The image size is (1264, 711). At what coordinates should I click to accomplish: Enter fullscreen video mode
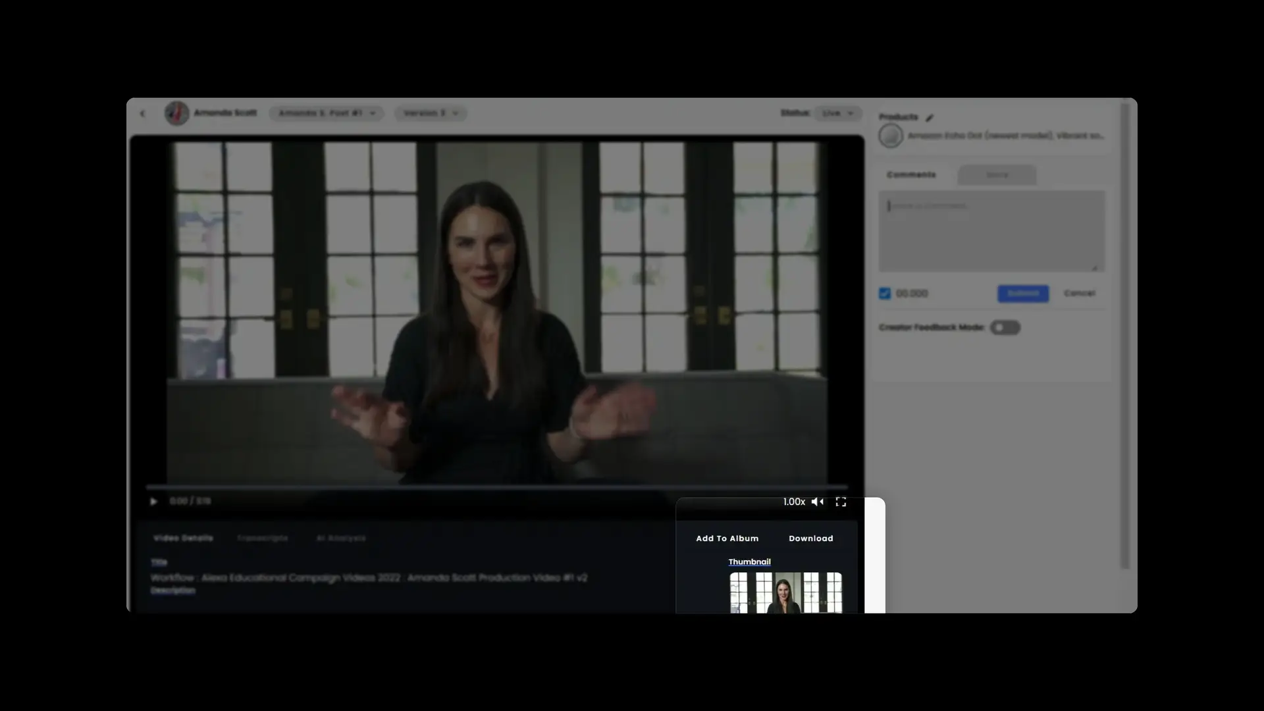[841, 501]
